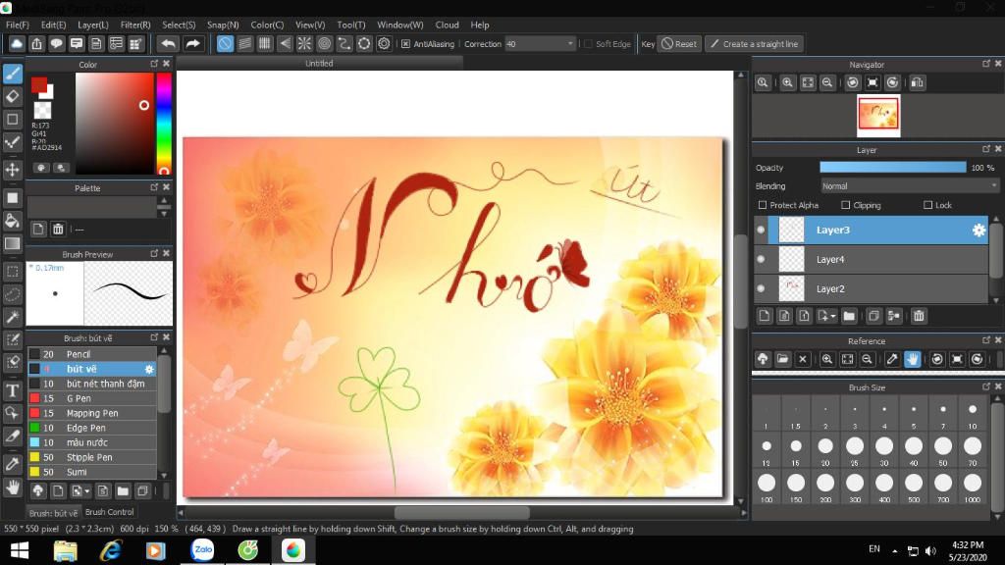Expand the add-brush dropdown below brush list
Viewport: 1005px width, 565px height.
86,492
